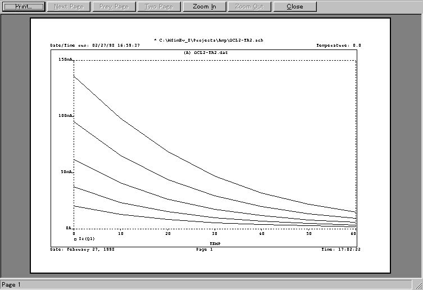
Task: Click the 150mA y-axis tick label
Action: (x=66, y=60)
